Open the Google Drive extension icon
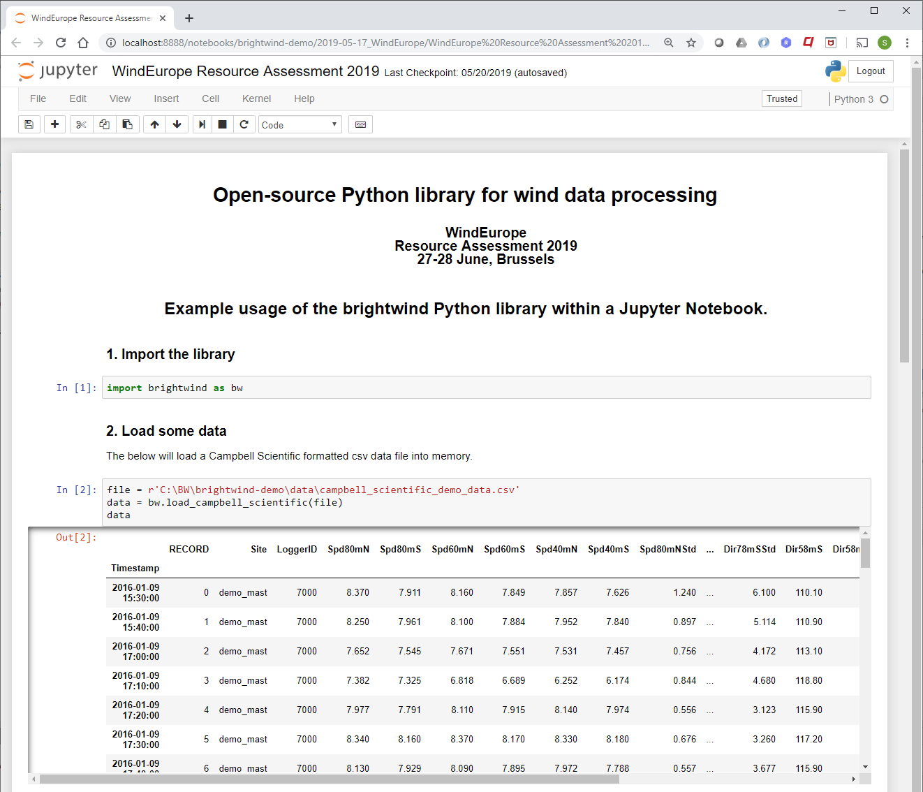 click(x=741, y=43)
